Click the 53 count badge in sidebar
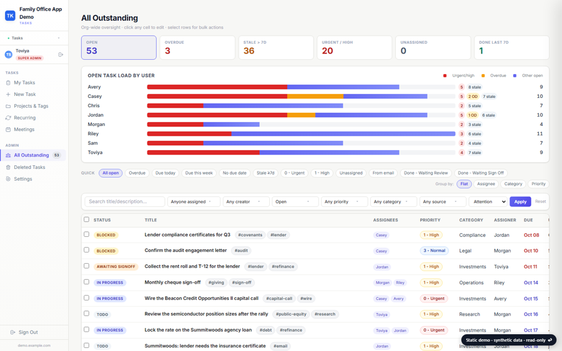The image size is (562, 351). pos(57,155)
